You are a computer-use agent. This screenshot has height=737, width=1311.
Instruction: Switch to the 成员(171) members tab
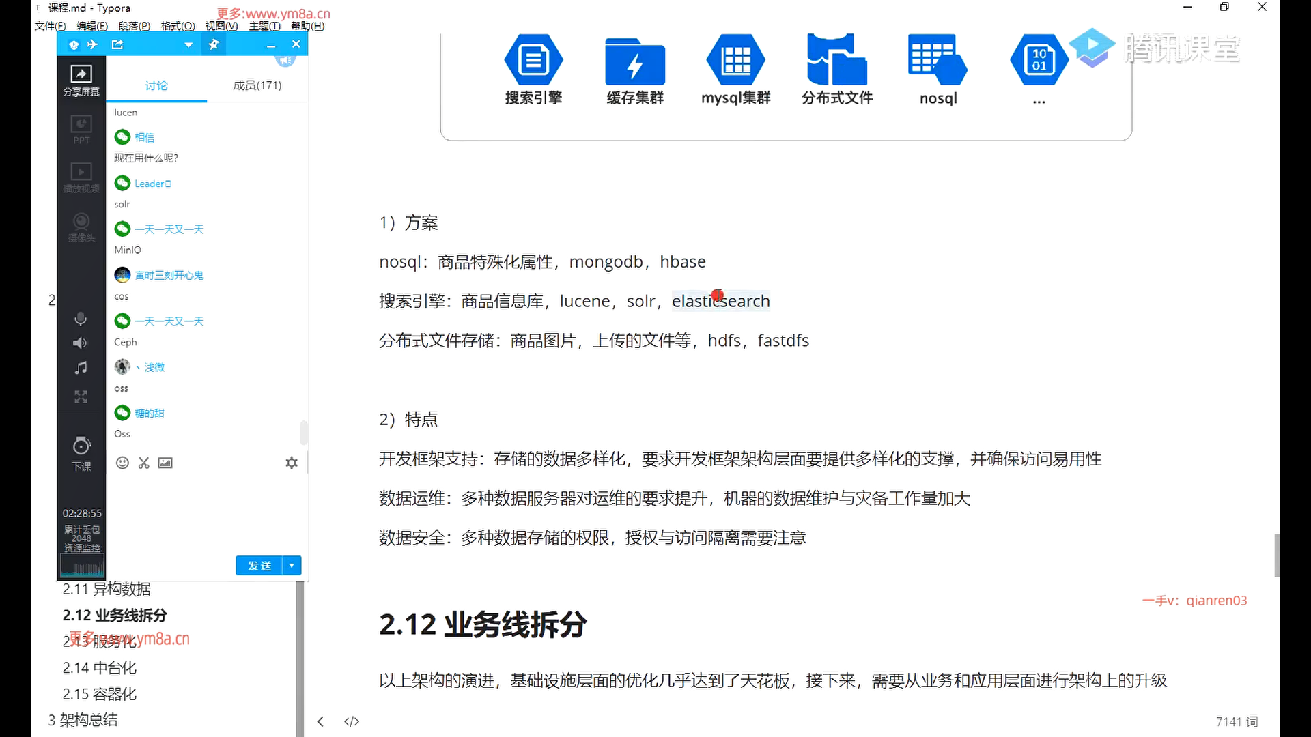[257, 85]
